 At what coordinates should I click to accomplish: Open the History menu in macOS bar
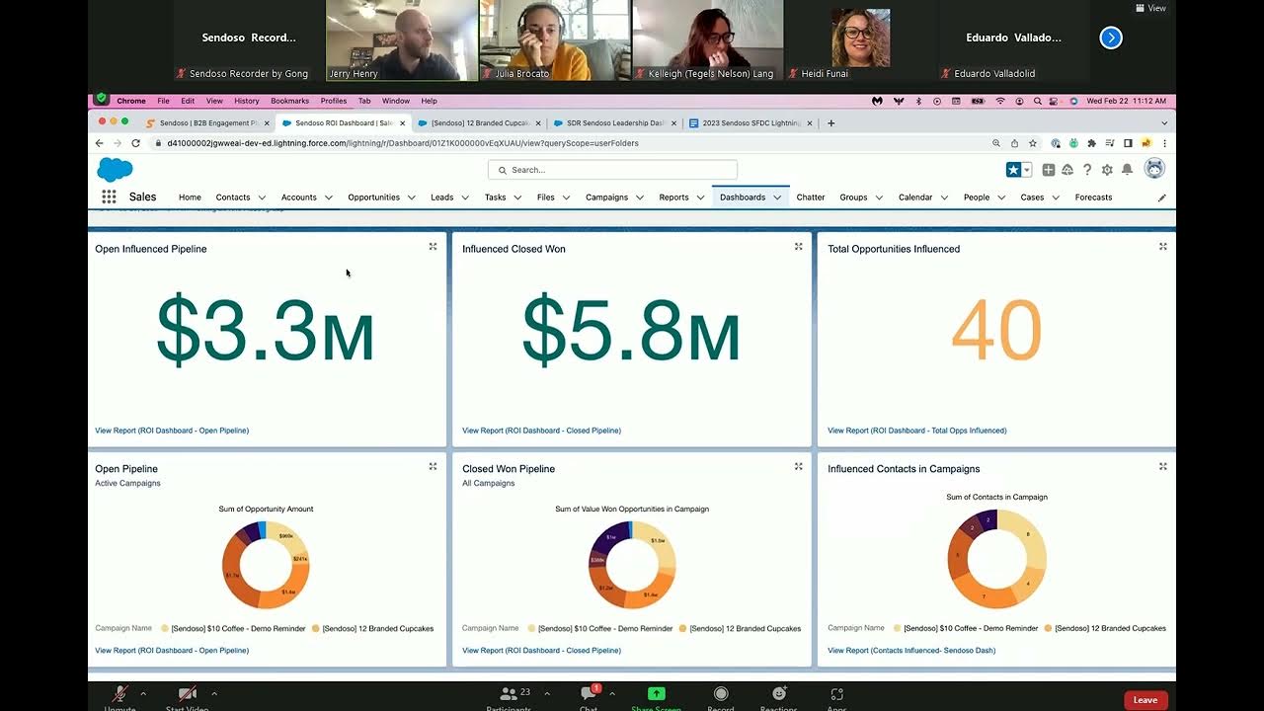click(247, 101)
